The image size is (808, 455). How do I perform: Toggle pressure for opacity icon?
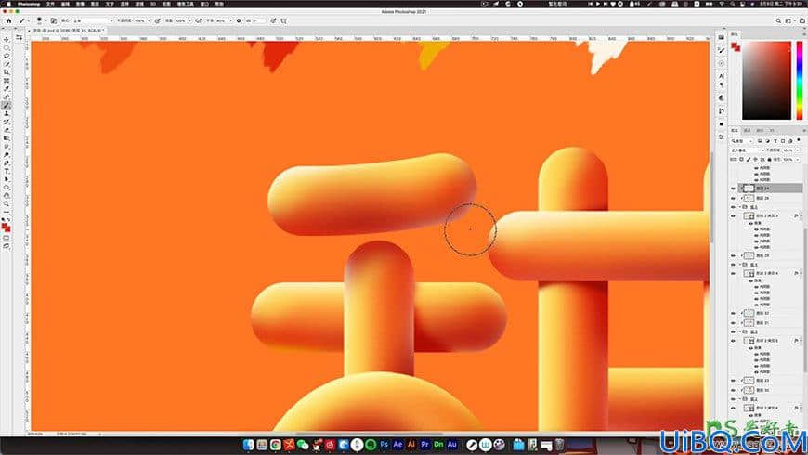(x=157, y=20)
